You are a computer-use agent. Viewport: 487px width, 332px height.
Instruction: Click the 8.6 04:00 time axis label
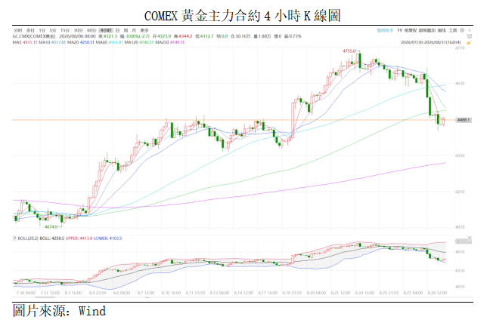(122, 293)
